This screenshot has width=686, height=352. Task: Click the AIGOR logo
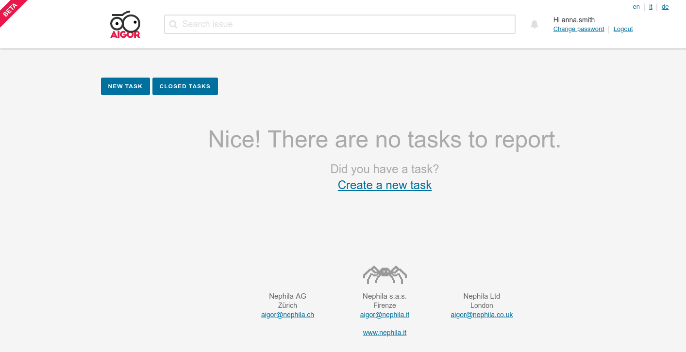125,24
